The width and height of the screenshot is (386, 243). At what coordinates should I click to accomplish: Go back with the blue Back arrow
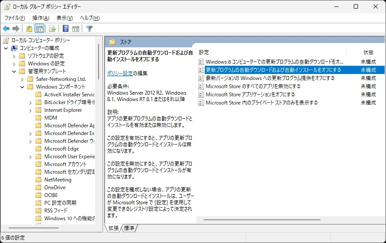6,29
